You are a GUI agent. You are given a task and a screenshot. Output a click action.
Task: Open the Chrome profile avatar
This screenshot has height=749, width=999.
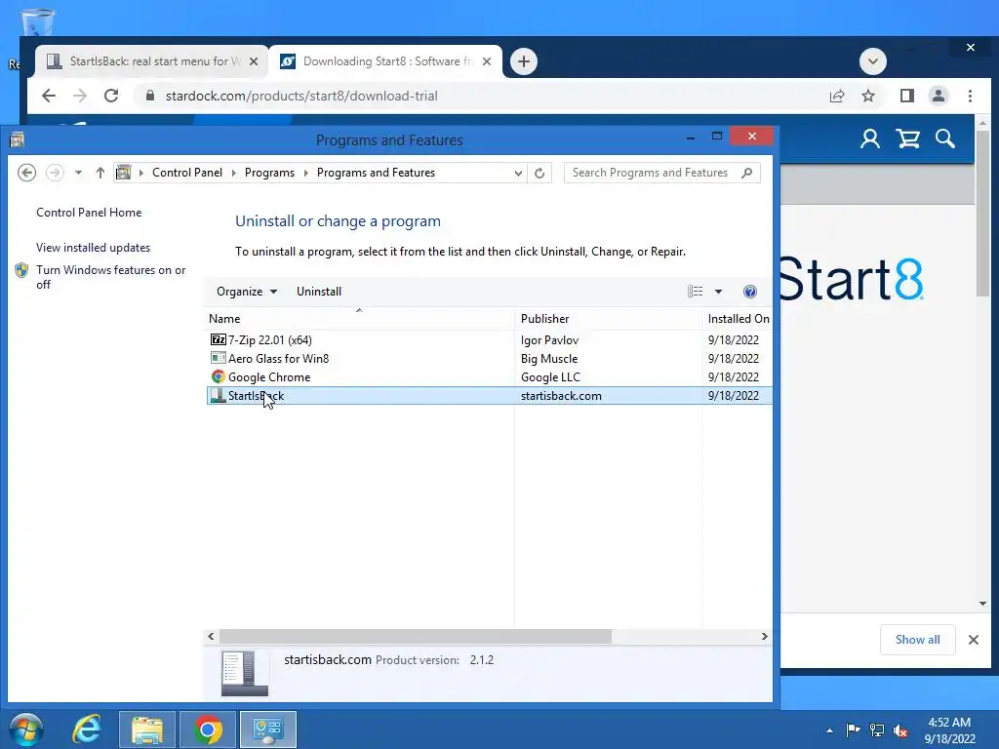[x=939, y=97]
